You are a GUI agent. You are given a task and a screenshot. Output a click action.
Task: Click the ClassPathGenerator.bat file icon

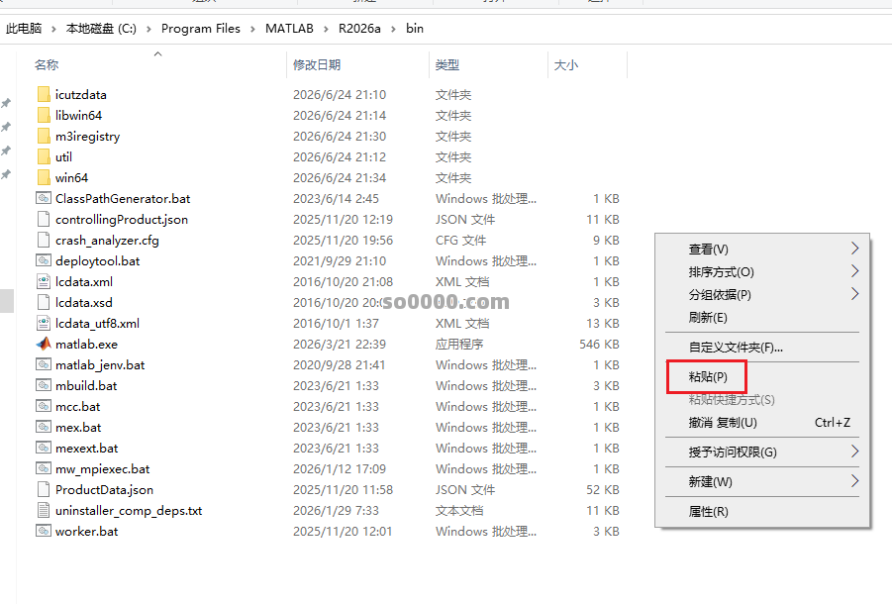[44, 198]
